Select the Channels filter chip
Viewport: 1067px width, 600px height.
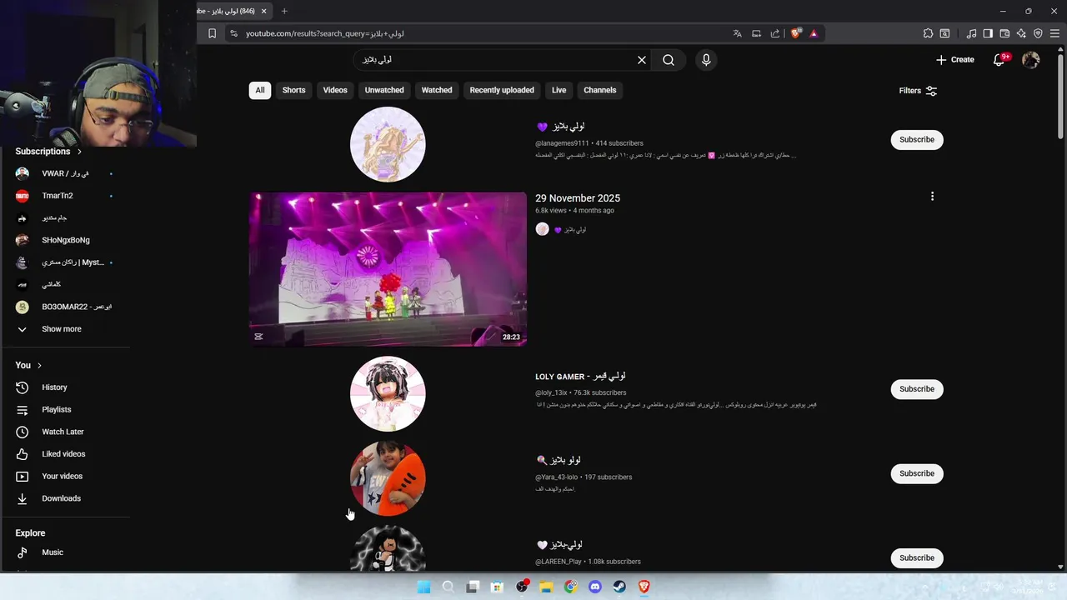600,90
